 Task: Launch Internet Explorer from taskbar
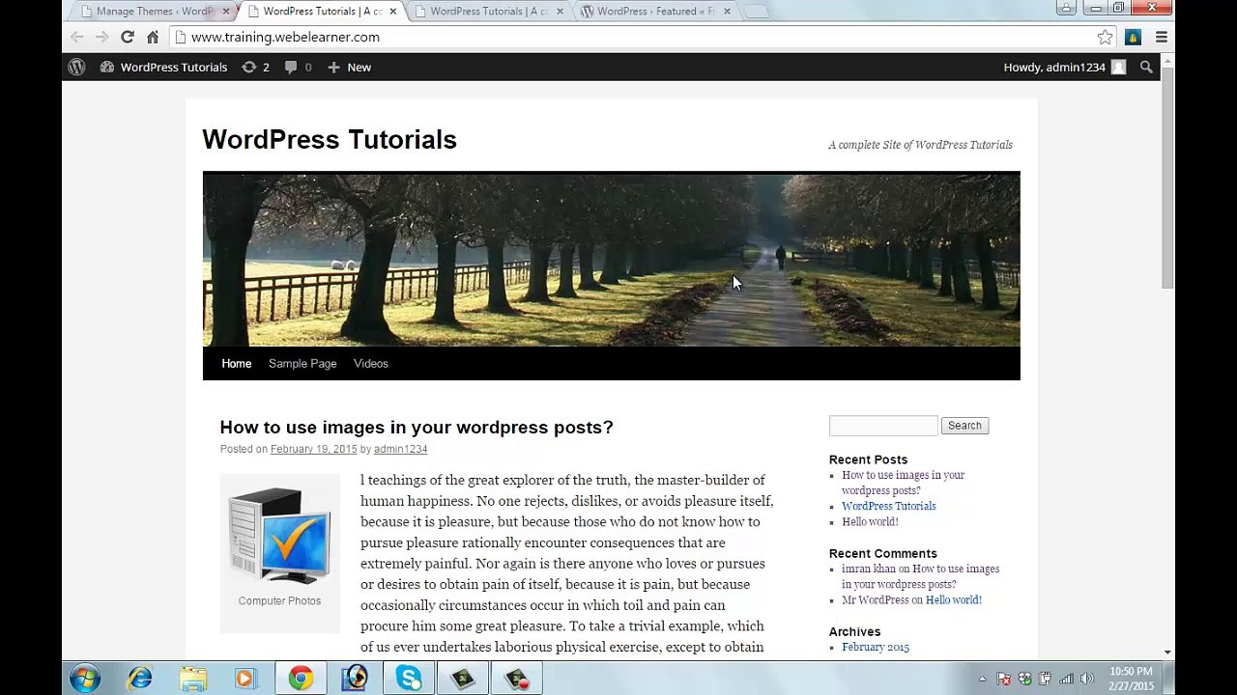(140, 679)
